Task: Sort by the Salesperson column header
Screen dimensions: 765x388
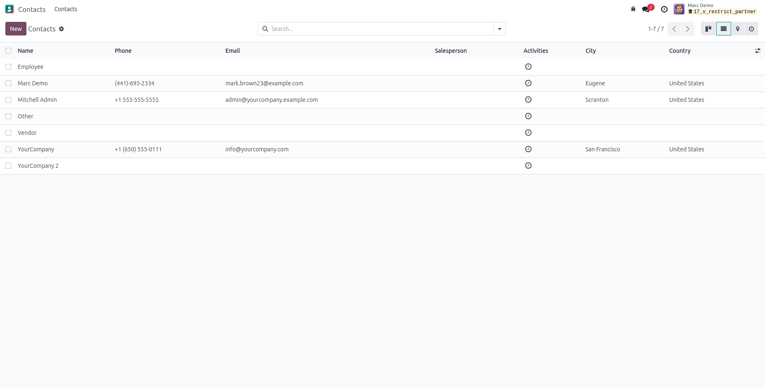Action: [450, 51]
